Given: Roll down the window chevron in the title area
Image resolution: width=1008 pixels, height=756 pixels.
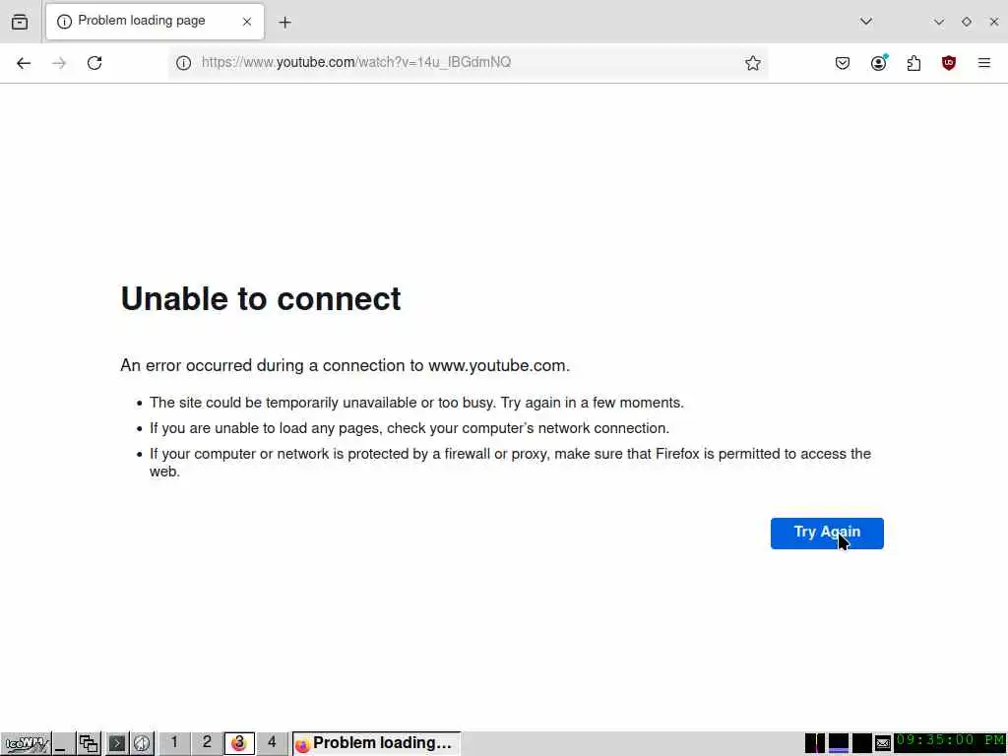Looking at the screenshot, I should tap(938, 22).
